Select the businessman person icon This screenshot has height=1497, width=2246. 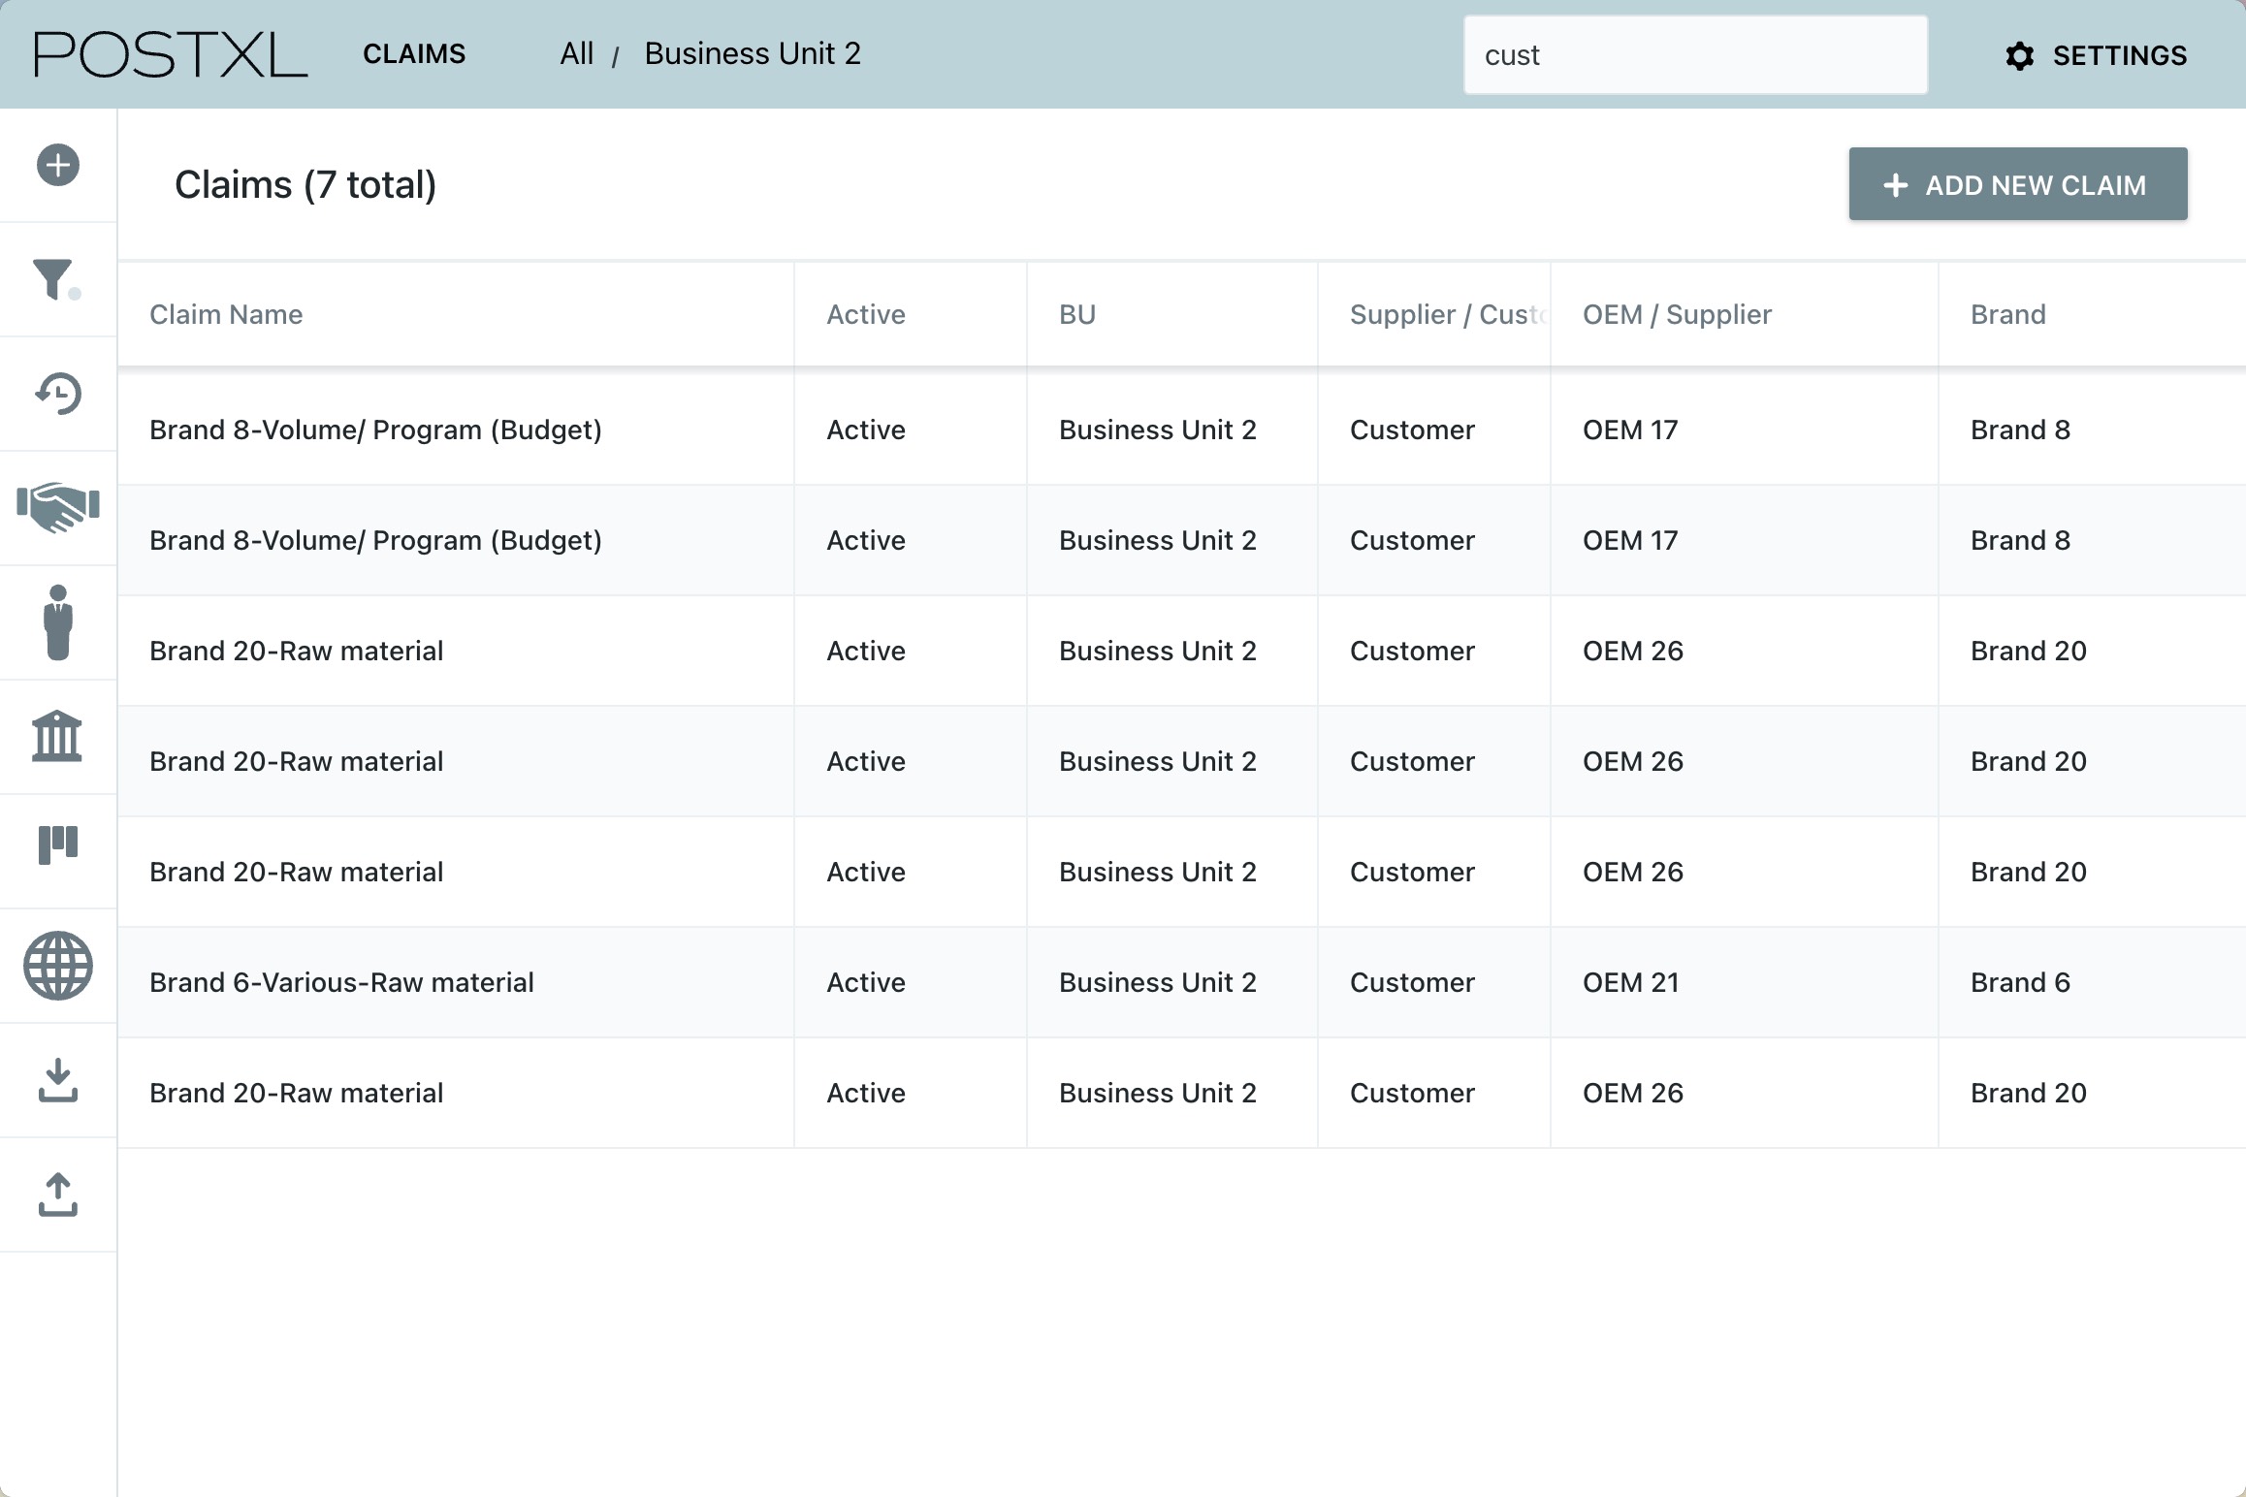[58, 622]
